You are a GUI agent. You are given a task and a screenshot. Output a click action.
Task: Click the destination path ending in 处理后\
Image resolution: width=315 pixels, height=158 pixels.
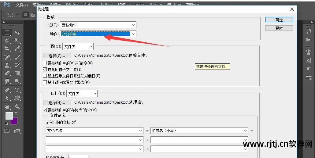[x=109, y=102]
